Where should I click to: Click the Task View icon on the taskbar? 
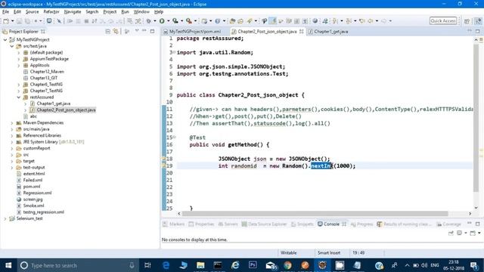(148, 265)
